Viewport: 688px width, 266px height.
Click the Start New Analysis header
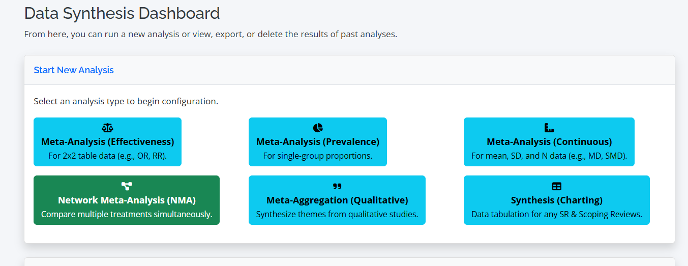coord(74,70)
